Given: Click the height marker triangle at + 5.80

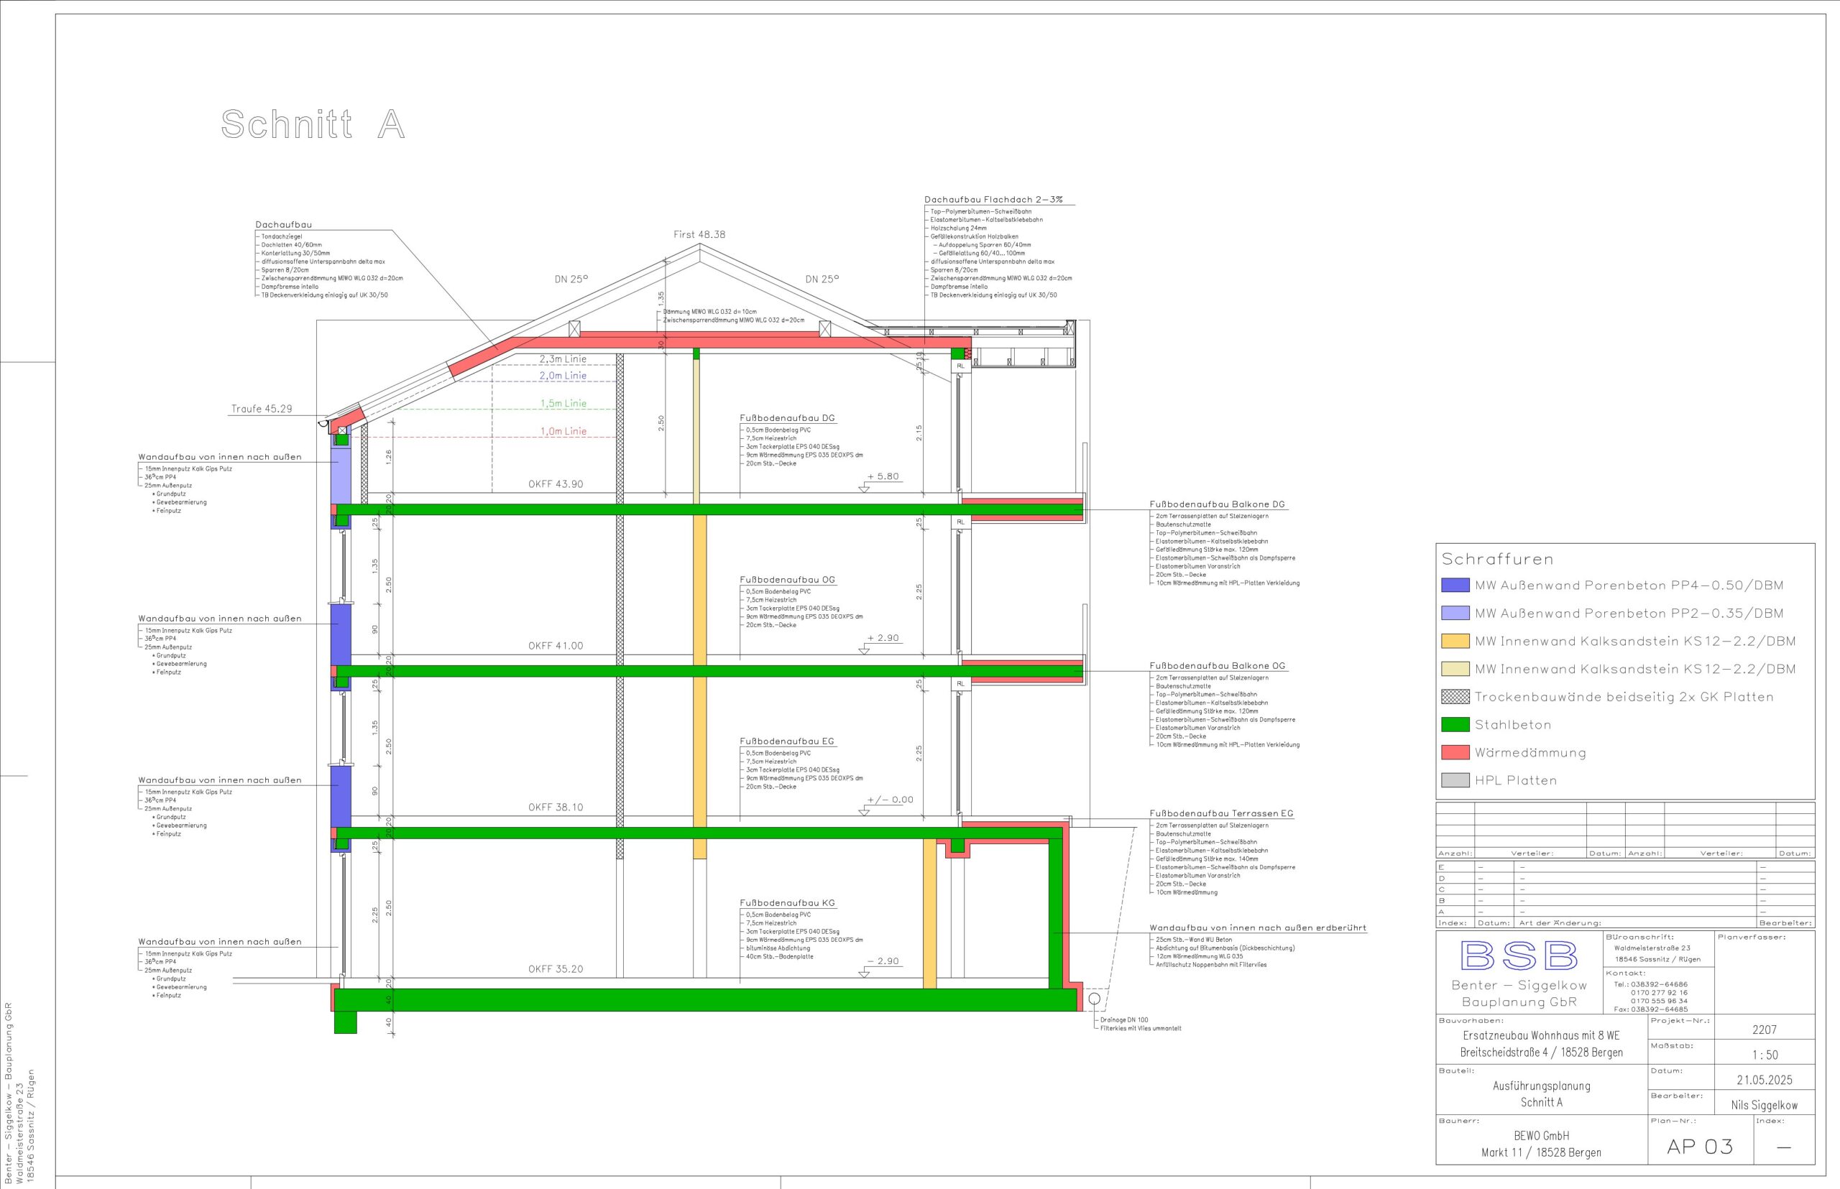Looking at the screenshot, I should click(864, 489).
